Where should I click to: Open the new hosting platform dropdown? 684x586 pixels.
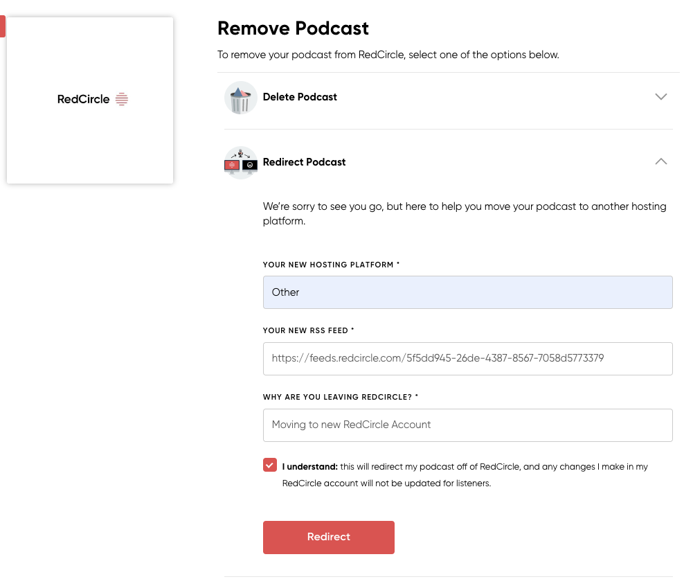coord(467,292)
